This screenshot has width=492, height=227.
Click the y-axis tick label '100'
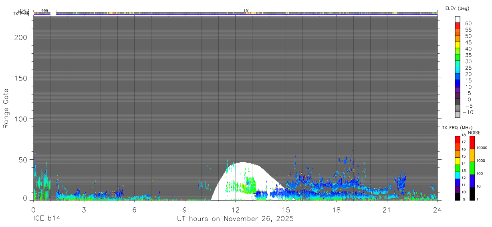point(21,119)
